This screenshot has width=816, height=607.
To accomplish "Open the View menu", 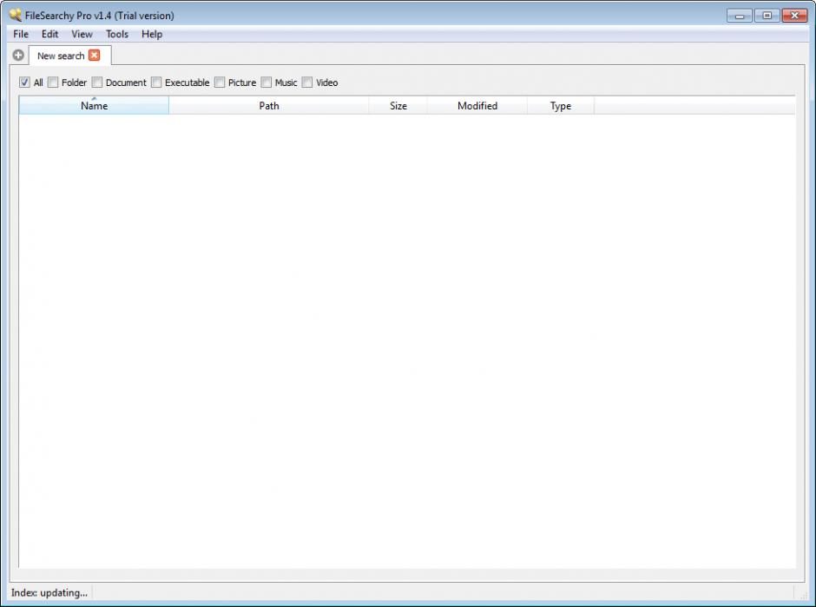I will tap(82, 34).
